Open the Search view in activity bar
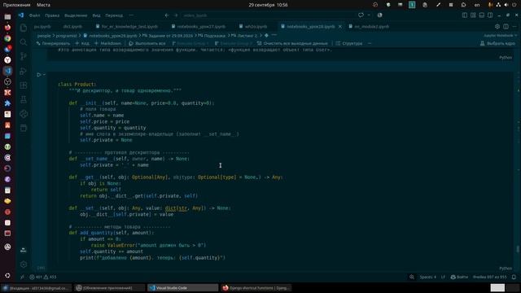Screen dimensions: 521x293 [24, 42]
